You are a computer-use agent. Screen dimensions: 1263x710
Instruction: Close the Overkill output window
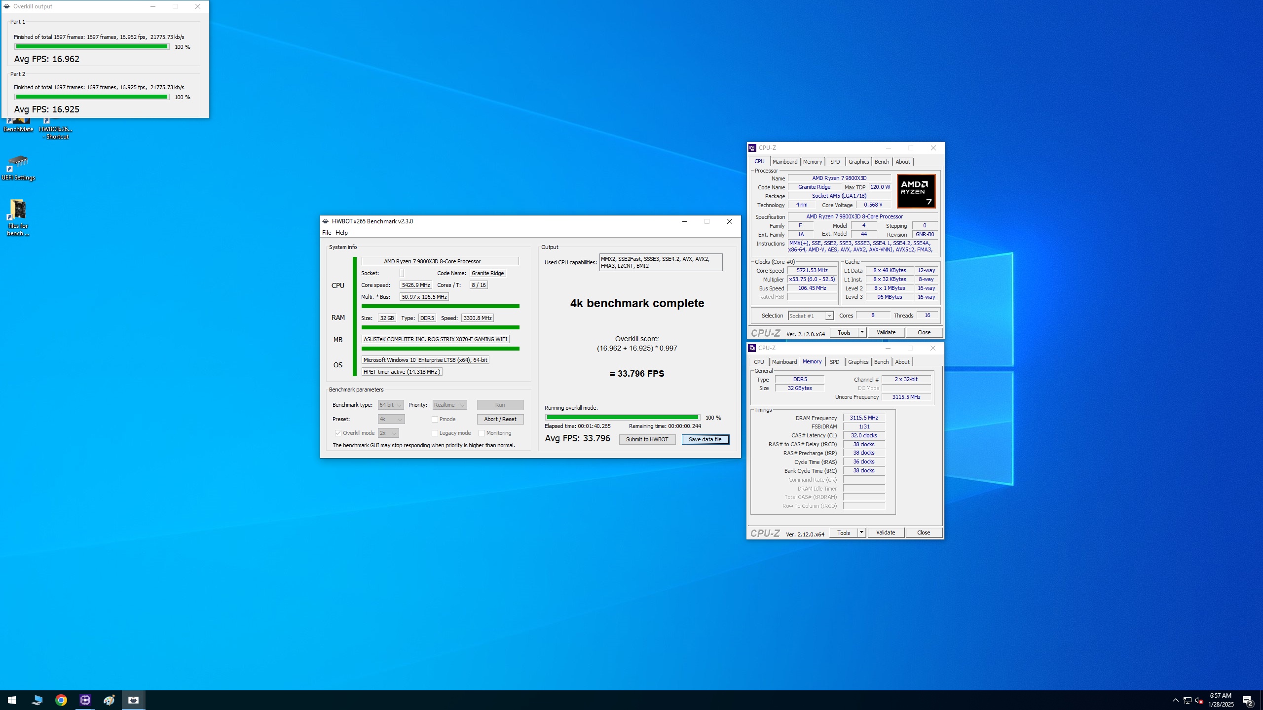tap(198, 6)
